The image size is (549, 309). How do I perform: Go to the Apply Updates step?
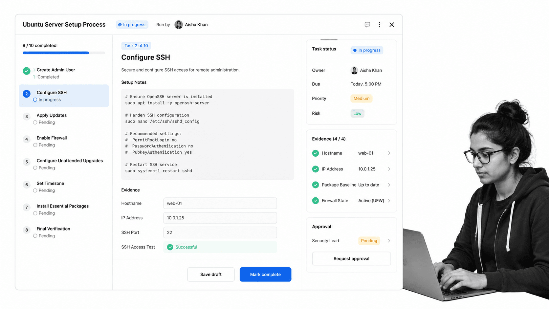tap(64, 119)
